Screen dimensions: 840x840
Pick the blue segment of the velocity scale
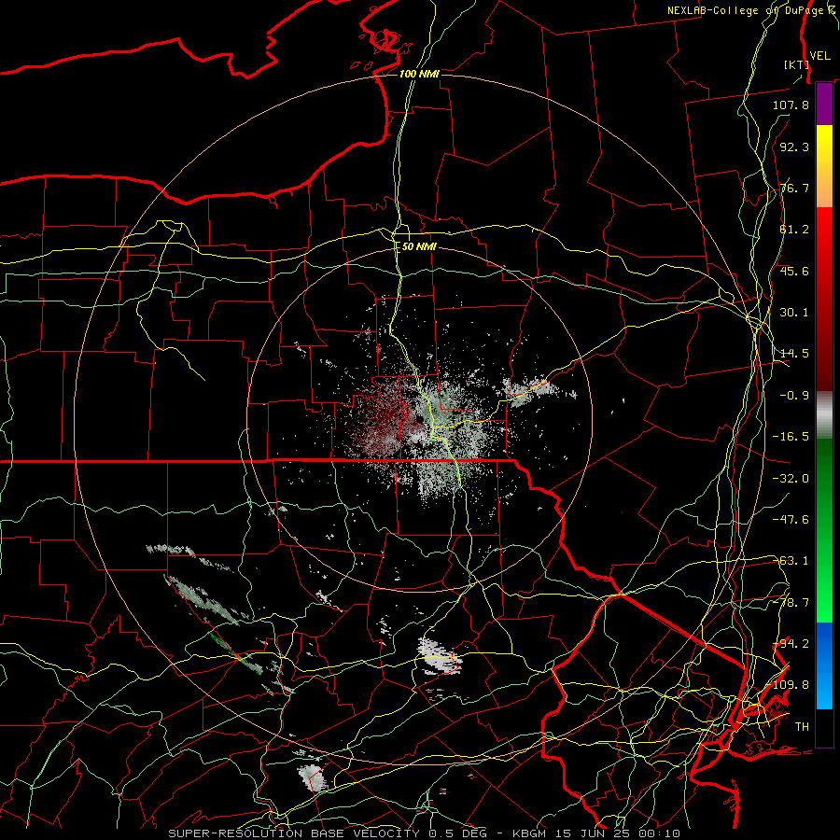click(824, 665)
